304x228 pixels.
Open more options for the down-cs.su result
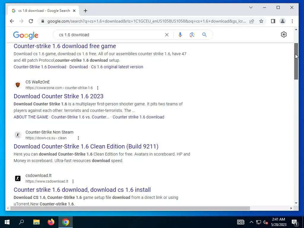point(78,138)
